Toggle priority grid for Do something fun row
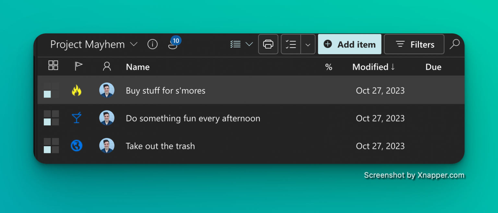The width and height of the screenshot is (498, 213). click(51, 118)
